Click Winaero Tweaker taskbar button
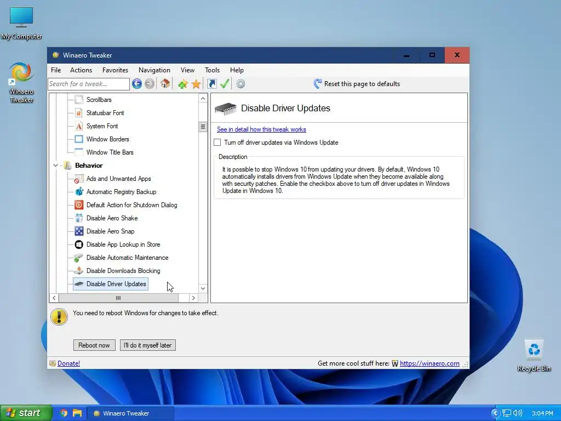This screenshot has height=421, width=561. 130,413
